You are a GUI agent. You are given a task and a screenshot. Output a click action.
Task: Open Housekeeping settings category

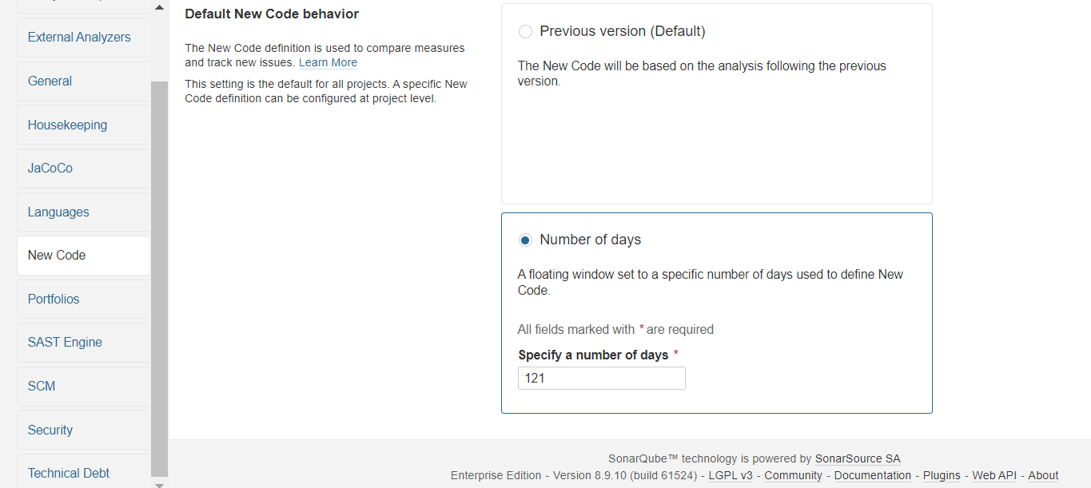(67, 125)
